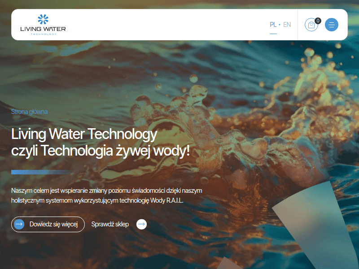Click the Dowiedz się więcej button

tap(48, 224)
